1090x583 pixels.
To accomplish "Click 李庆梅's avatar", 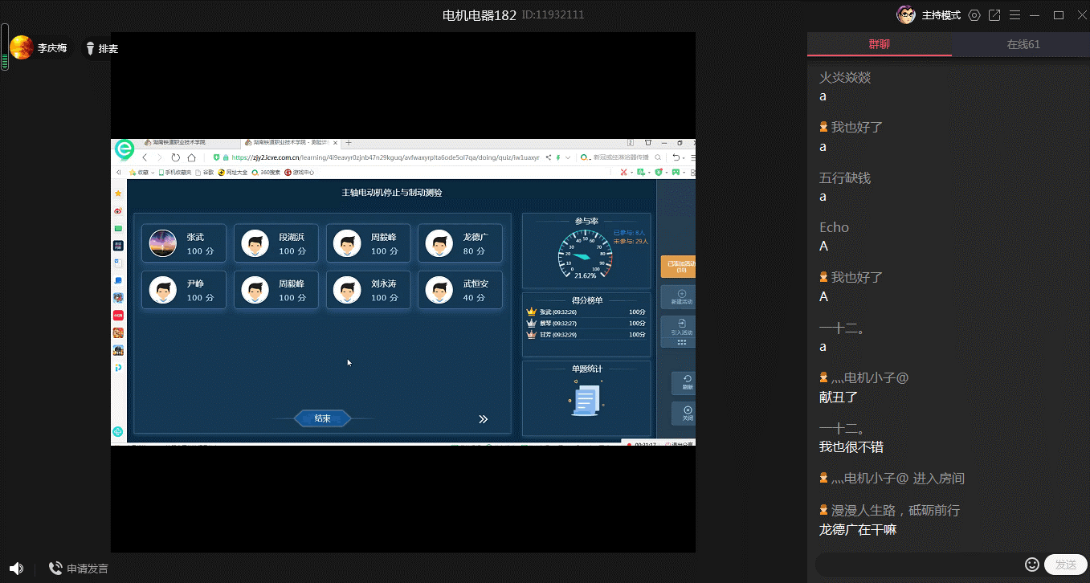I will click(x=21, y=48).
